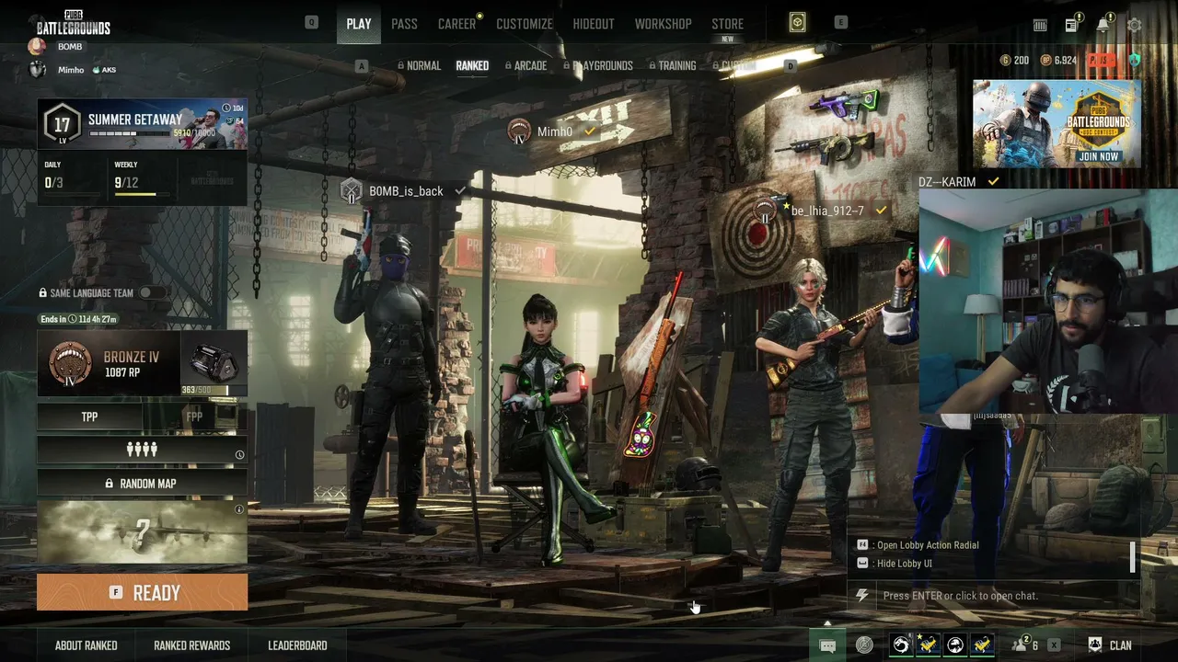Click Mimh0's rank badge above character
Screen dimensions: 1178x662
point(519,131)
